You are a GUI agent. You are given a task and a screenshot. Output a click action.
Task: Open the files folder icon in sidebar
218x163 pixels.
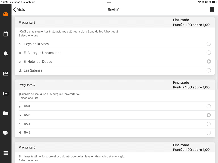(6, 113)
